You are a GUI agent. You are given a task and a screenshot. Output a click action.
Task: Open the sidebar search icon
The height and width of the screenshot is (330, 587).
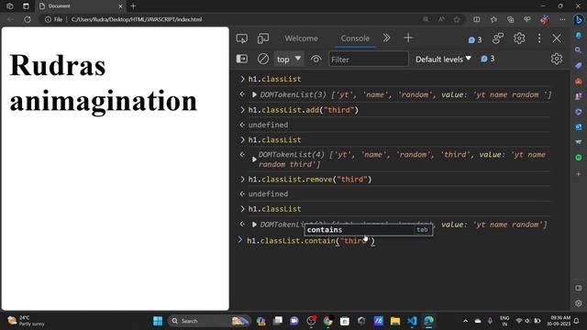point(579,49)
